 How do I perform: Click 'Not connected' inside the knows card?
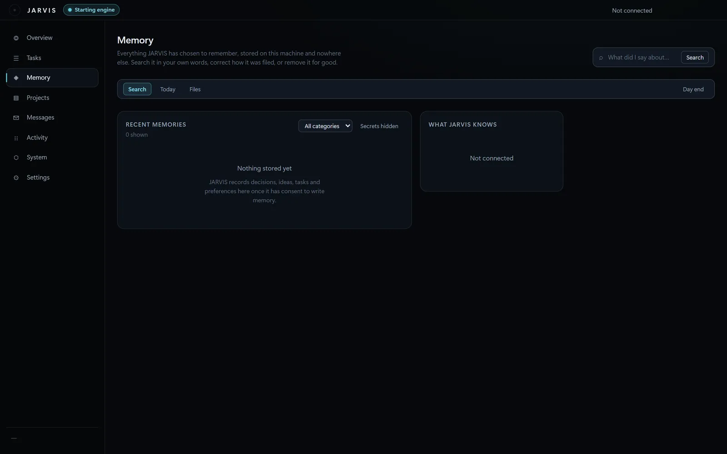click(x=492, y=158)
